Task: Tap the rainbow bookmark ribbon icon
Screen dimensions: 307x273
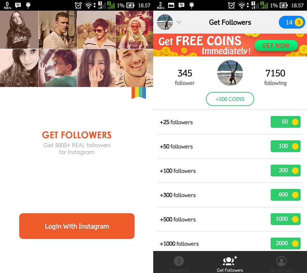Action: 139,93
